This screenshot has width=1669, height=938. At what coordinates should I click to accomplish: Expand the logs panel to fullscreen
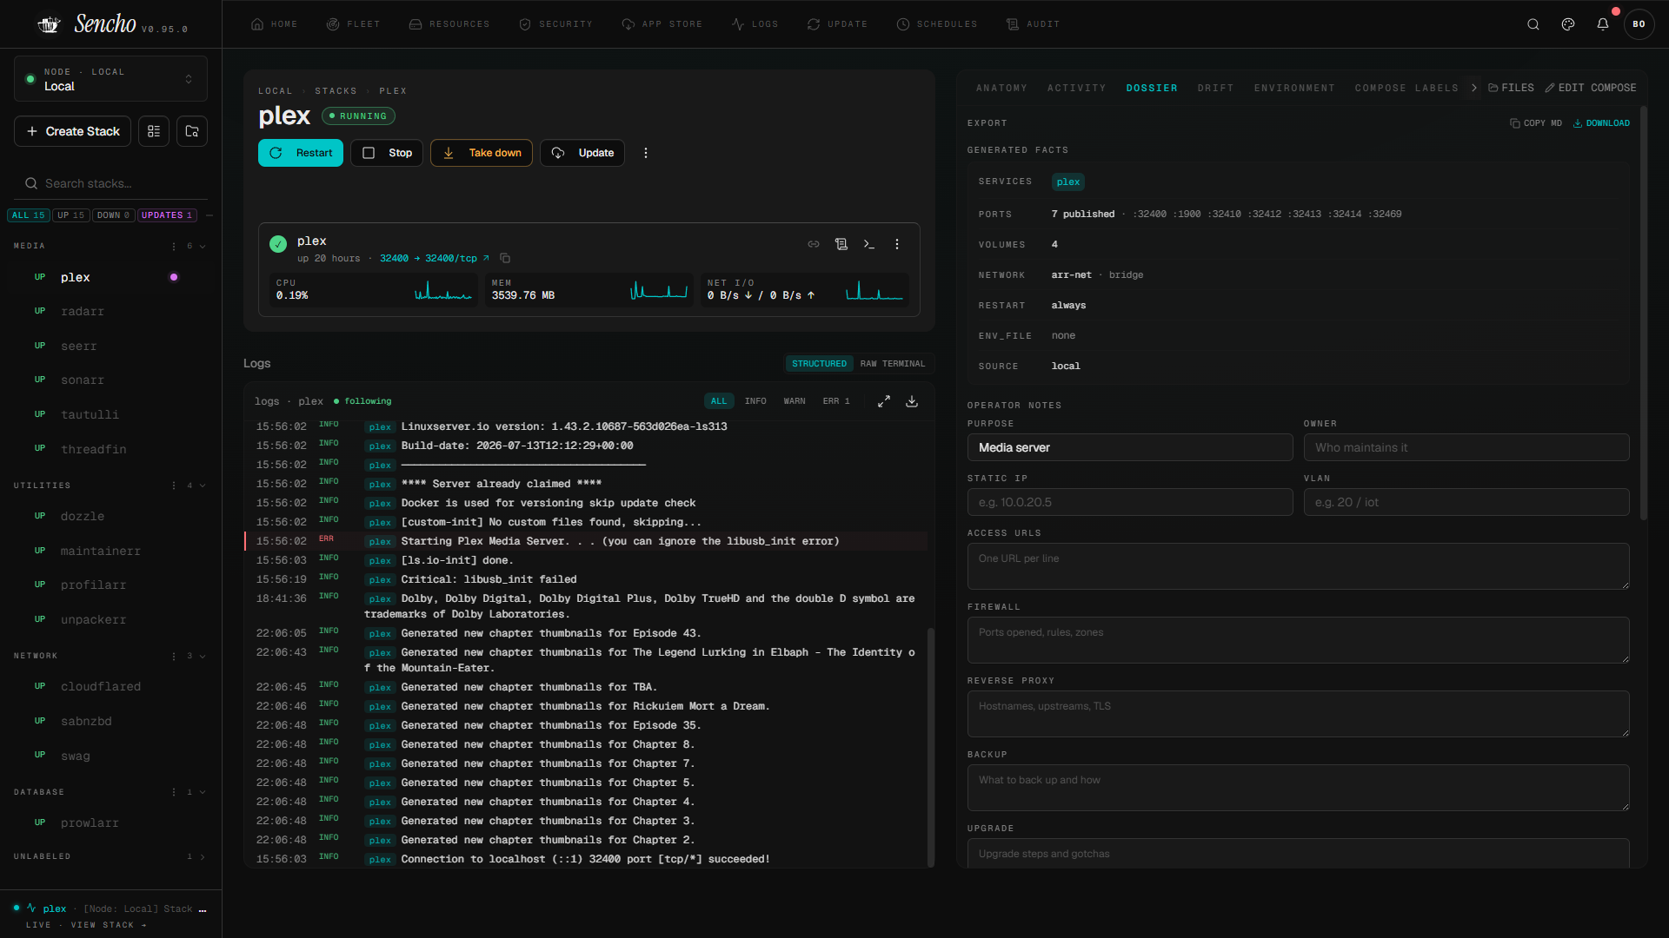[x=884, y=401]
